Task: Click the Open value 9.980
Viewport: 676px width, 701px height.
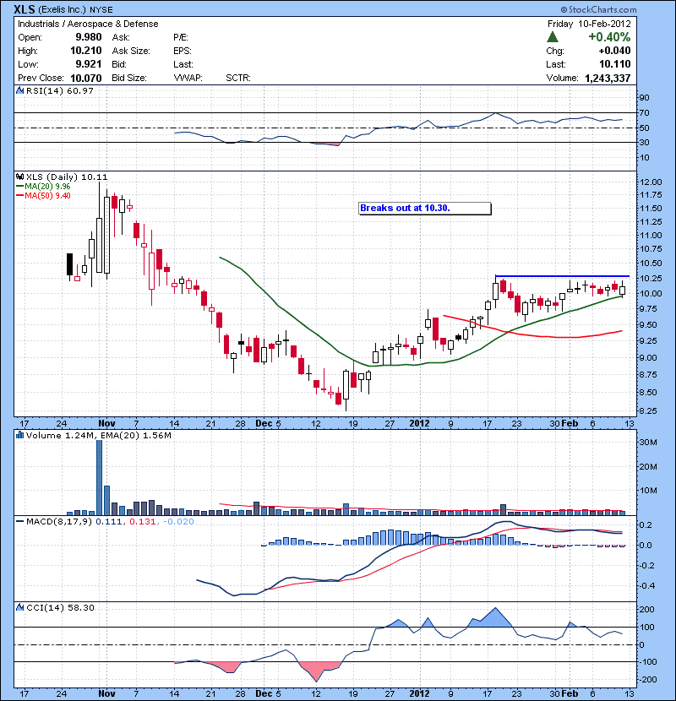Action: (89, 37)
